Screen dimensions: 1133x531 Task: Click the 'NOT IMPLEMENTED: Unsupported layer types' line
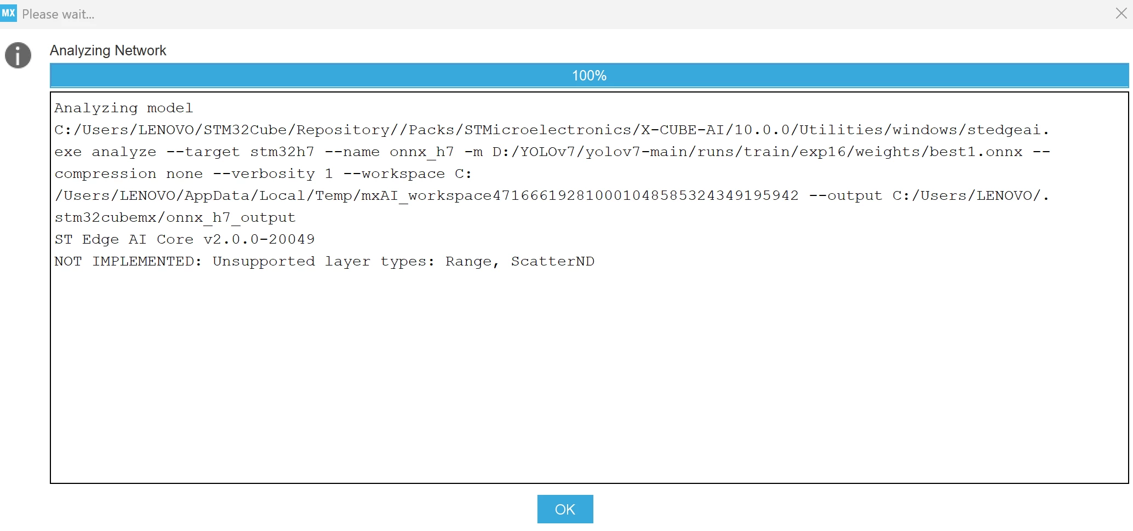click(324, 262)
